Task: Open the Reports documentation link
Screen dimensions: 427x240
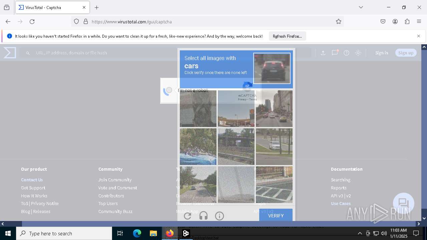Action: click(x=339, y=188)
